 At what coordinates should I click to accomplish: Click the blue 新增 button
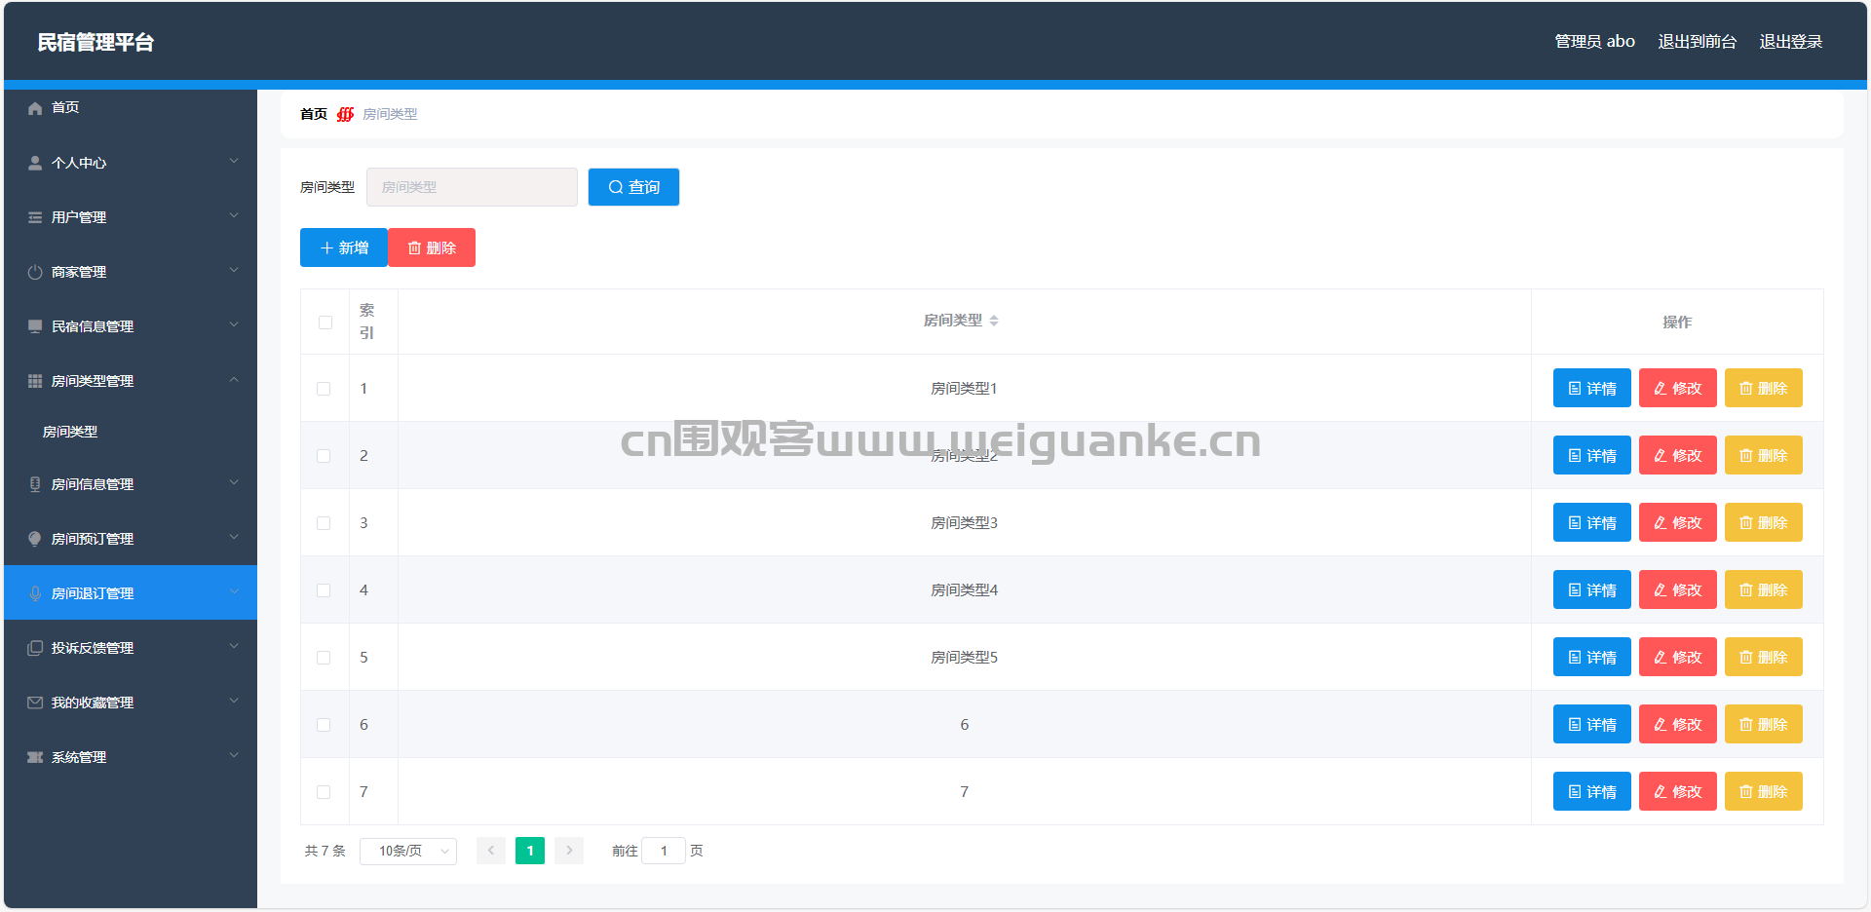click(x=344, y=247)
